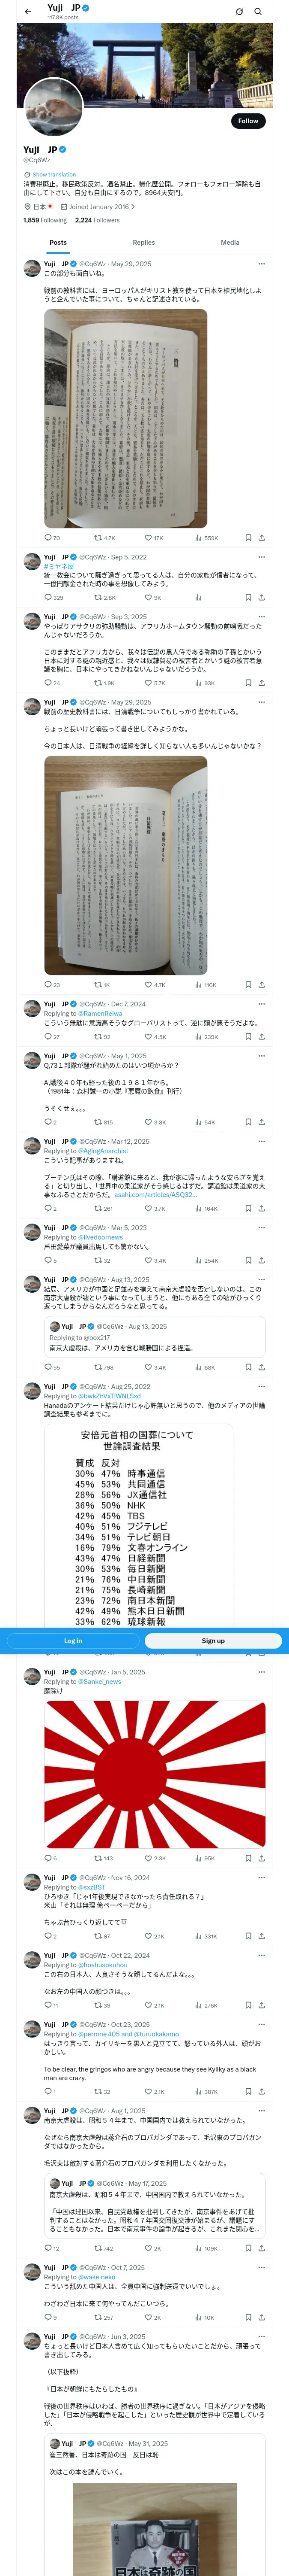Screen dimensions: 289x2576
Task: Reply to the May 29 post with 70 replies
Action: pos(52,538)
